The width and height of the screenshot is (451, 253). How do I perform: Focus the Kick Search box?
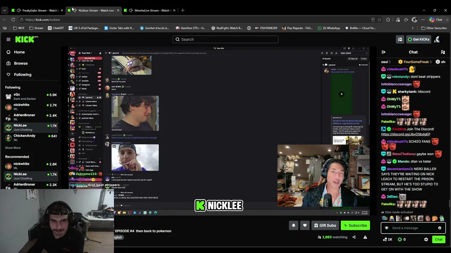[x=225, y=39]
